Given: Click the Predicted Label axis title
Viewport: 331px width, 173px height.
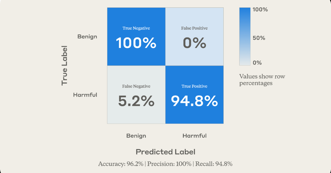Looking at the screenshot, I should pos(165,152).
